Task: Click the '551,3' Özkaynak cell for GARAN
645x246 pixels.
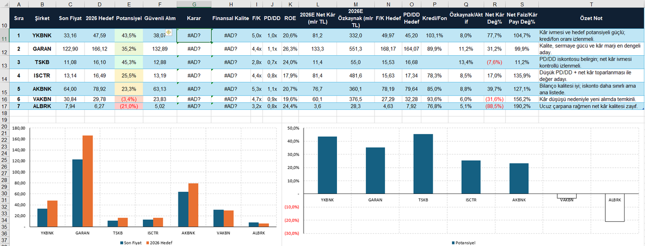Action: click(x=356, y=49)
